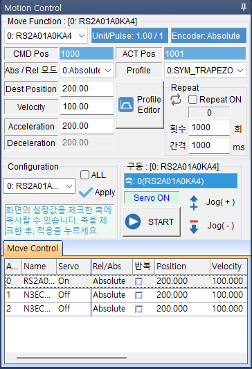The height and width of the screenshot is (369, 252).
Task: Click the Velocity column header
Action: click(228, 267)
